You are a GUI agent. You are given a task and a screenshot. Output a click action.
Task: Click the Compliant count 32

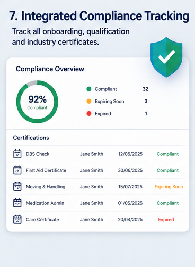click(x=145, y=89)
